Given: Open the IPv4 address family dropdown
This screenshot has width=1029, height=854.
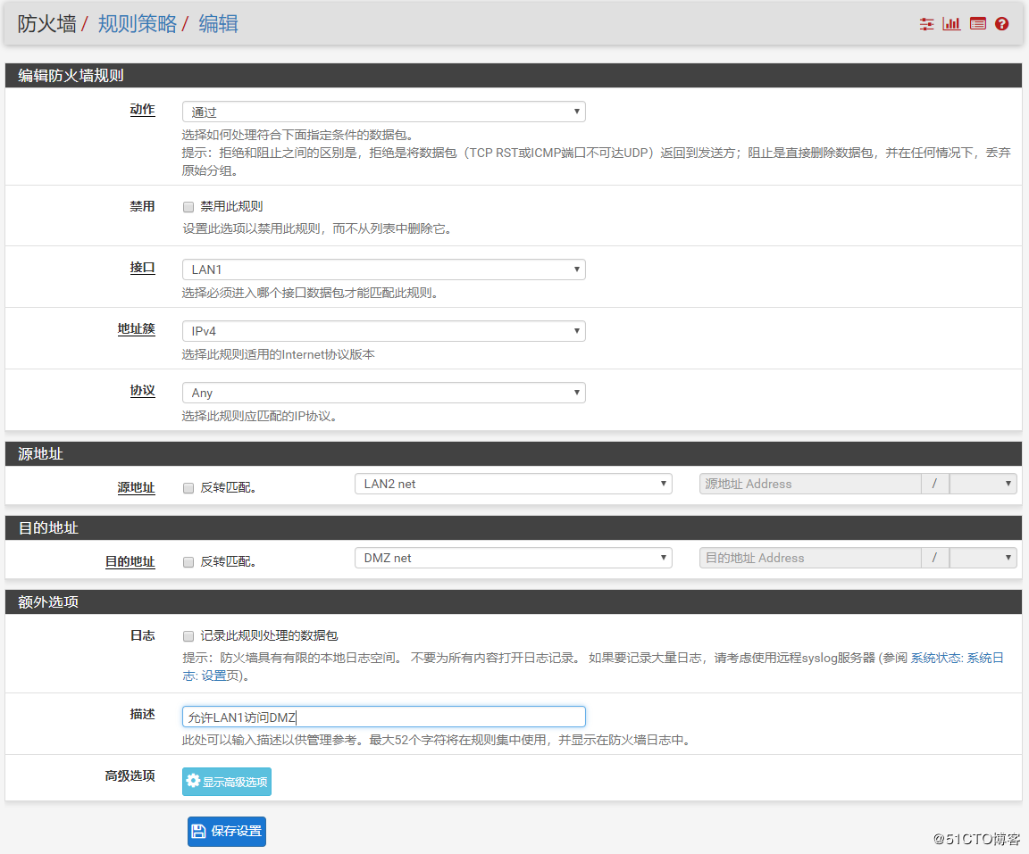Looking at the screenshot, I should coord(383,331).
